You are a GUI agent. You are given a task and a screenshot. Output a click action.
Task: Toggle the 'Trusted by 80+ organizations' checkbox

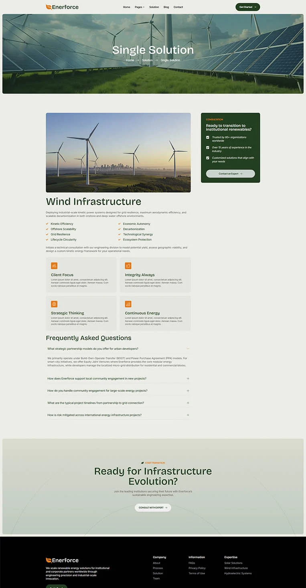coord(208,137)
